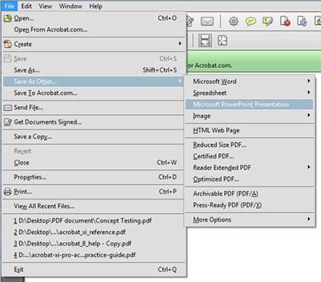Select the highlight text markup tool
The width and height of the screenshot is (321, 282).
(x=267, y=22)
